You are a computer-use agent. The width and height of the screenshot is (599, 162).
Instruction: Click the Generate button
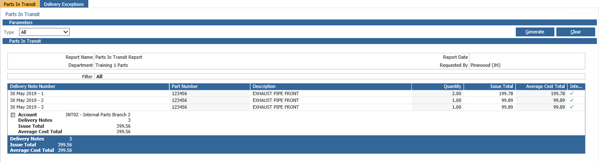click(x=535, y=32)
